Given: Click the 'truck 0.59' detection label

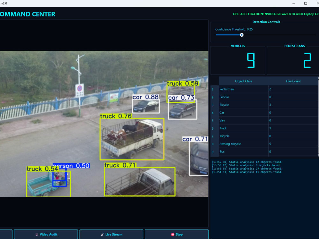Looking at the screenshot, I should pyautogui.click(x=182, y=83).
